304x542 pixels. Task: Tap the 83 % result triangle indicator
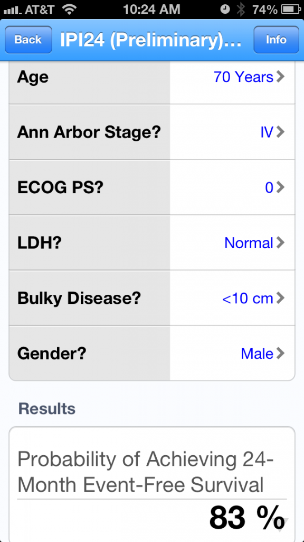click(284, 523)
